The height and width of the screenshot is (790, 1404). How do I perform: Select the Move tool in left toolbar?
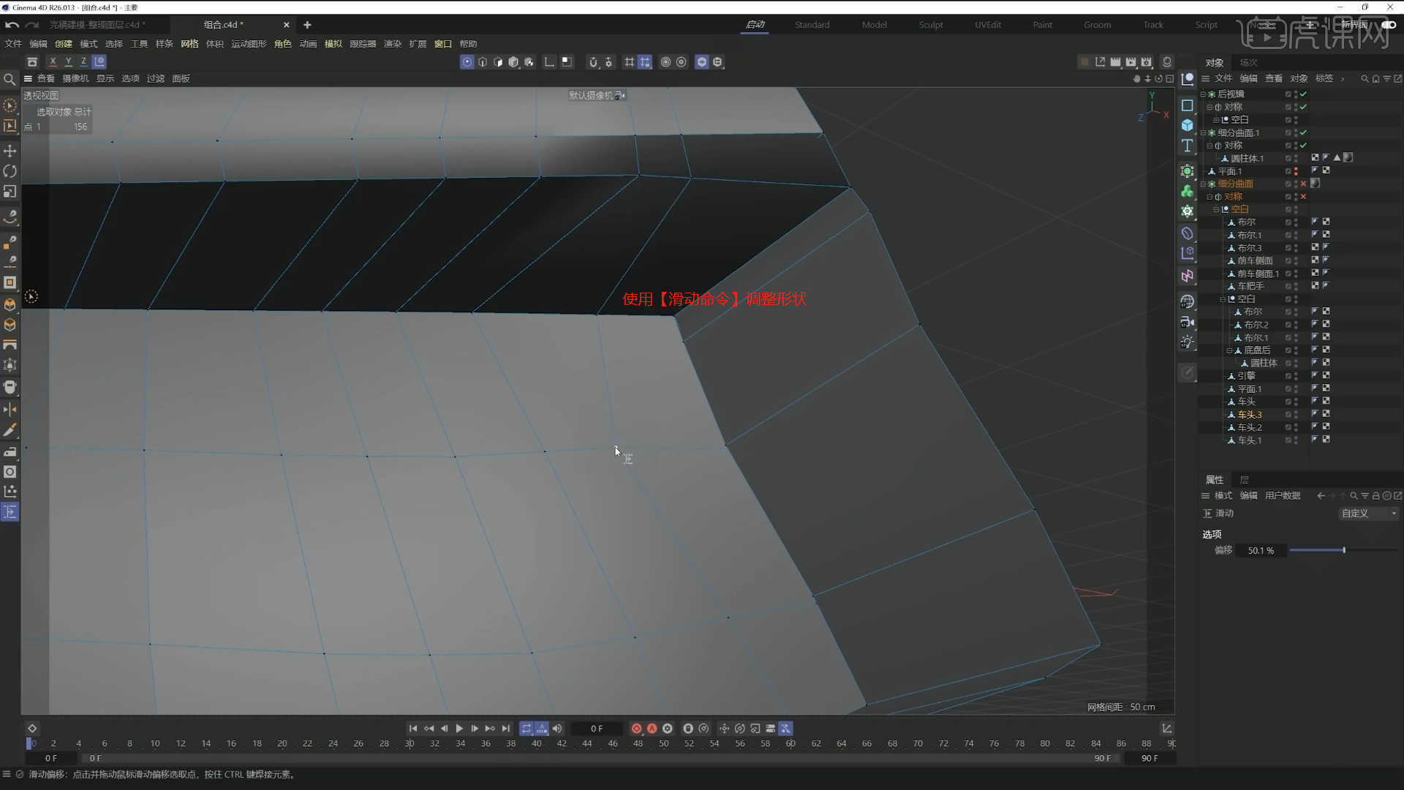pos(10,151)
